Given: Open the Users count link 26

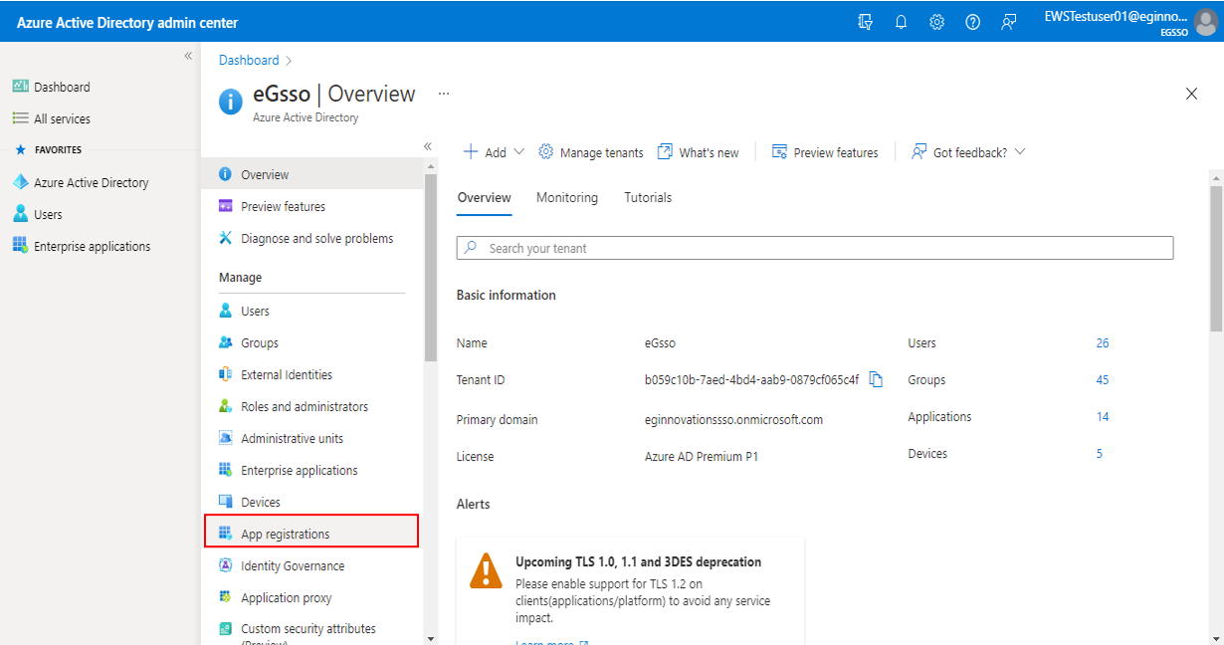Looking at the screenshot, I should pos(1103,342).
